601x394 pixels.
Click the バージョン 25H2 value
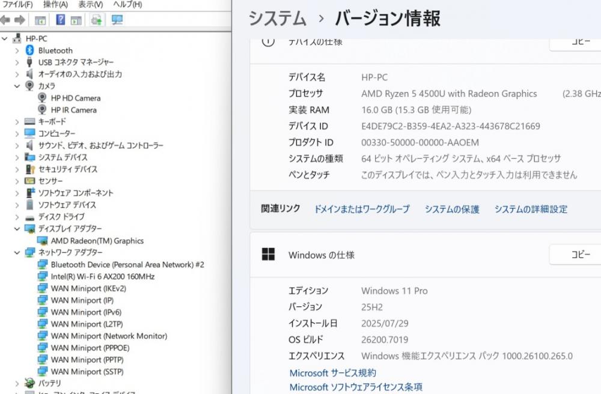click(372, 307)
